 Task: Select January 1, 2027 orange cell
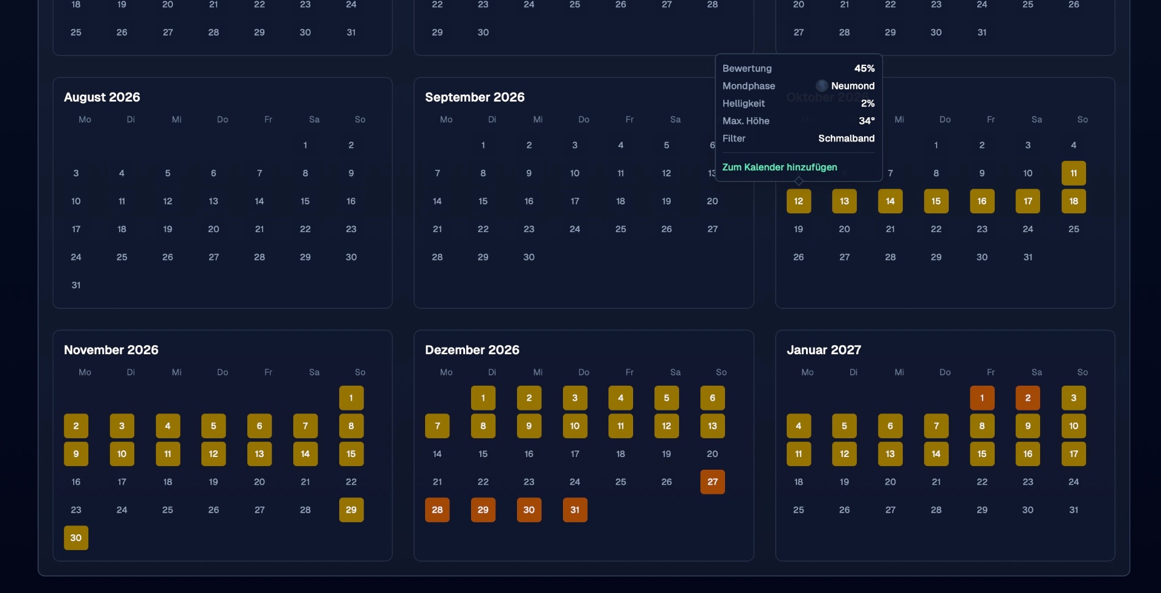[982, 398]
